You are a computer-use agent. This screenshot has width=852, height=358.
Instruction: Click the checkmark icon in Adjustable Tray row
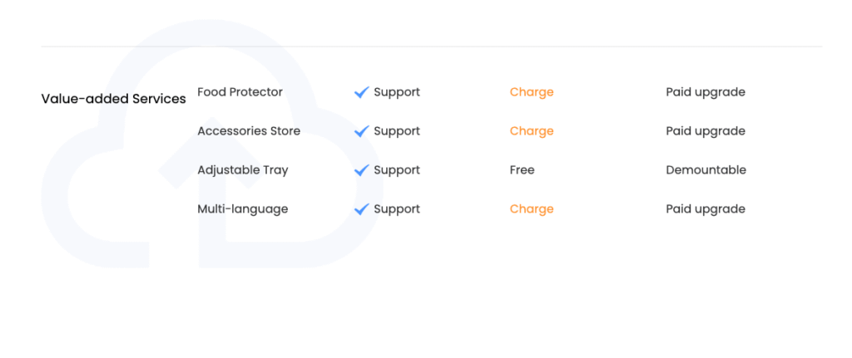pyautogui.click(x=361, y=170)
